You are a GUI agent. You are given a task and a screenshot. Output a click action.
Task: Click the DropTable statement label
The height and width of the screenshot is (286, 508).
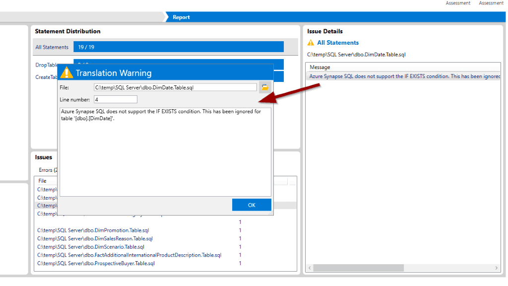tap(46, 65)
